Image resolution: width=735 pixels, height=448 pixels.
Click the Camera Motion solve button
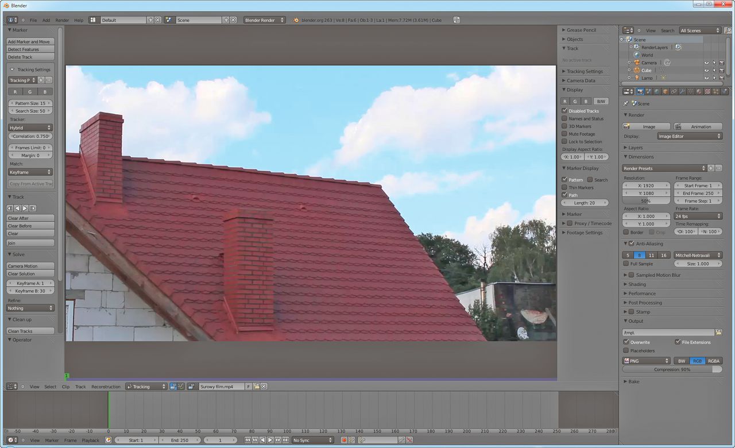pyautogui.click(x=30, y=266)
